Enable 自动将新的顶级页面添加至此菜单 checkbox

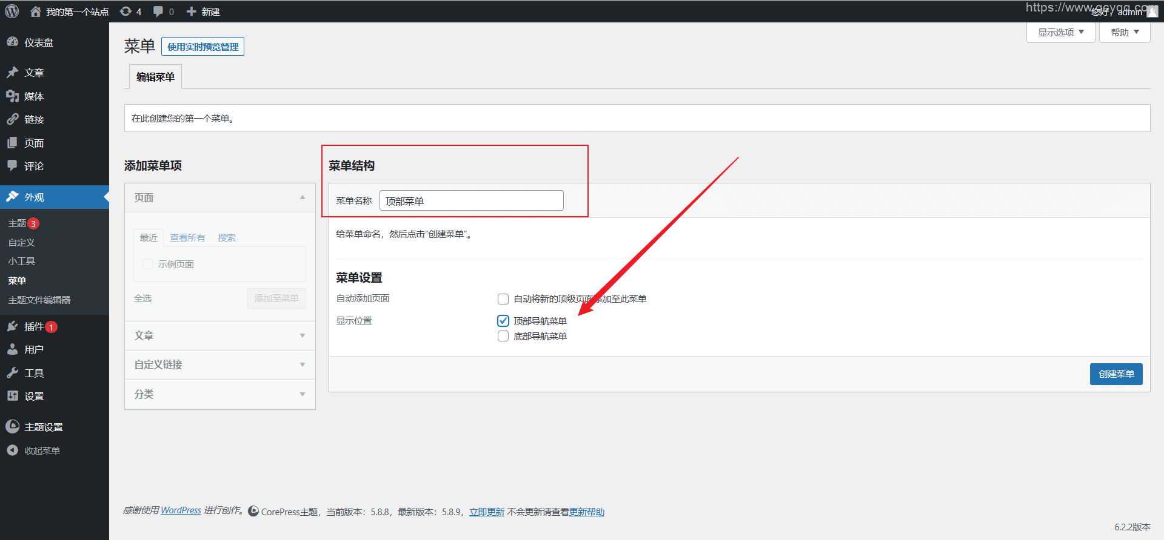pyautogui.click(x=503, y=299)
